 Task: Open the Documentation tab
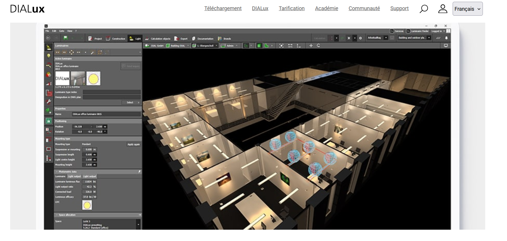(202, 38)
